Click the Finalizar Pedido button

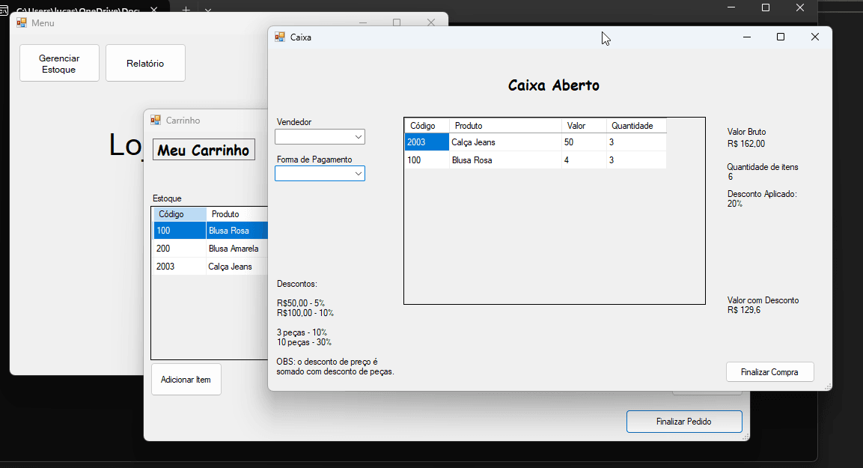point(683,421)
